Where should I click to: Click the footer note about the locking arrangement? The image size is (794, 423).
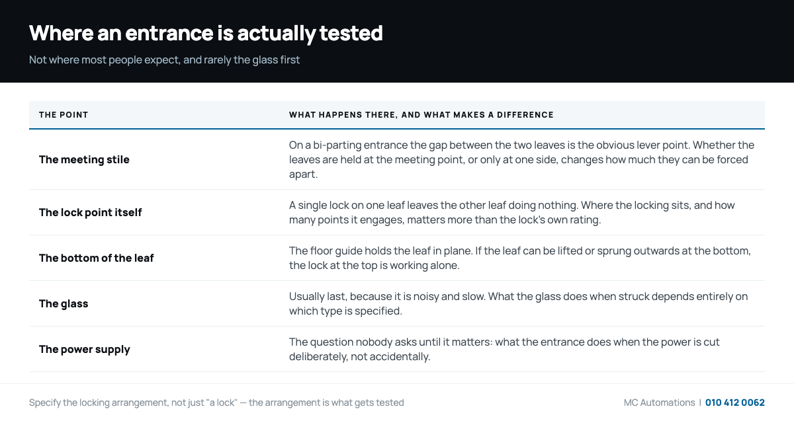pyautogui.click(x=216, y=403)
